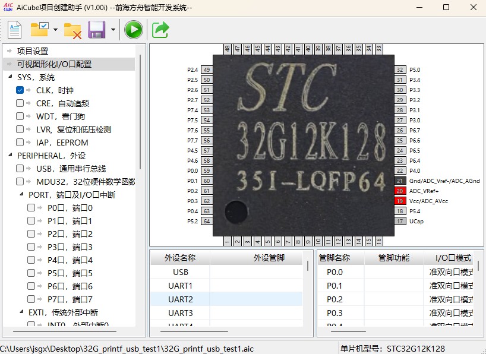Enable LVR 复位和低压检测 checkbox
The width and height of the screenshot is (486, 354).
(20, 129)
